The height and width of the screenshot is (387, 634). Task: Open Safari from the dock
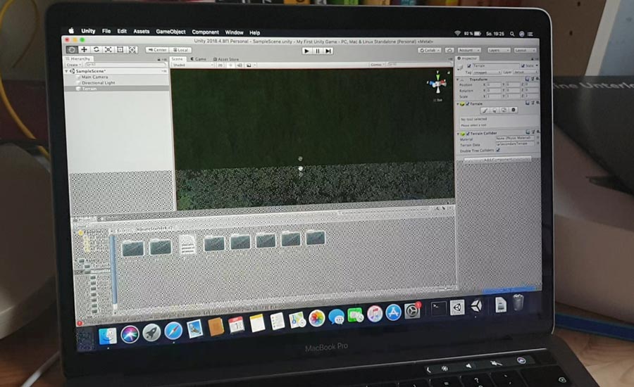click(x=173, y=331)
